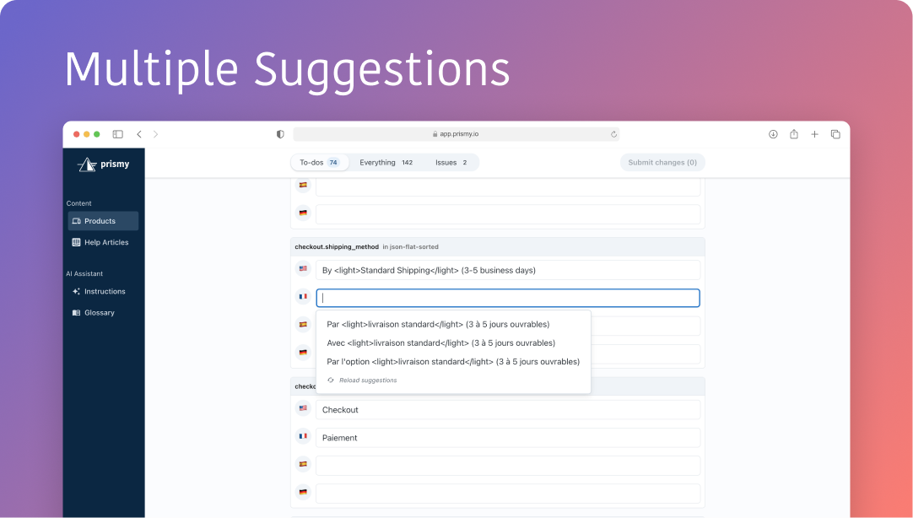
Task: Switch to the To-dos tab
Action: click(x=320, y=162)
